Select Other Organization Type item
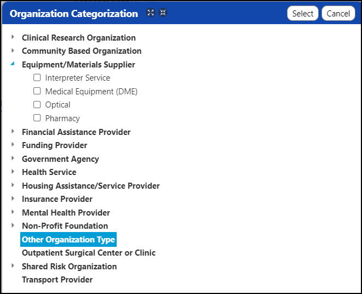This screenshot has height=294, width=362. tap(68, 239)
